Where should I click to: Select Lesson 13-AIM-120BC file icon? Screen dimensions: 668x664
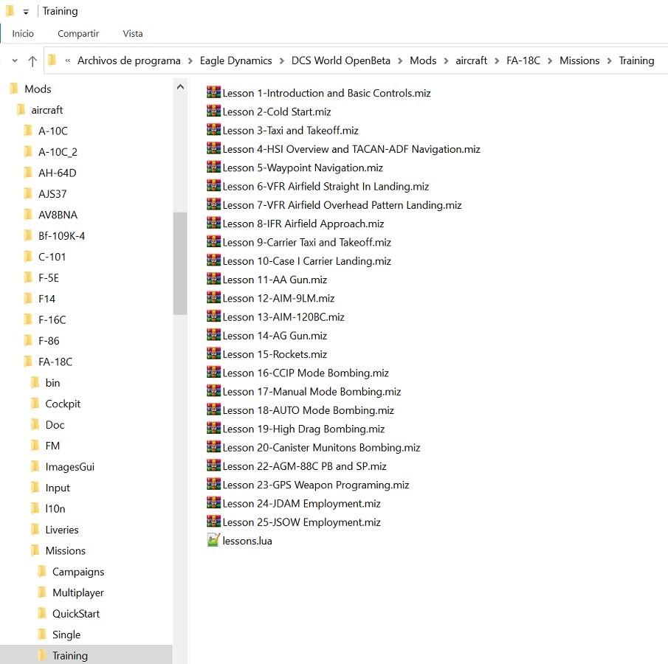213,316
